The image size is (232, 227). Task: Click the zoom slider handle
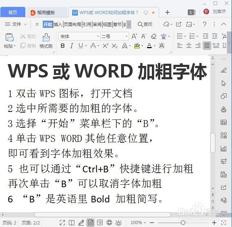click(183, 222)
